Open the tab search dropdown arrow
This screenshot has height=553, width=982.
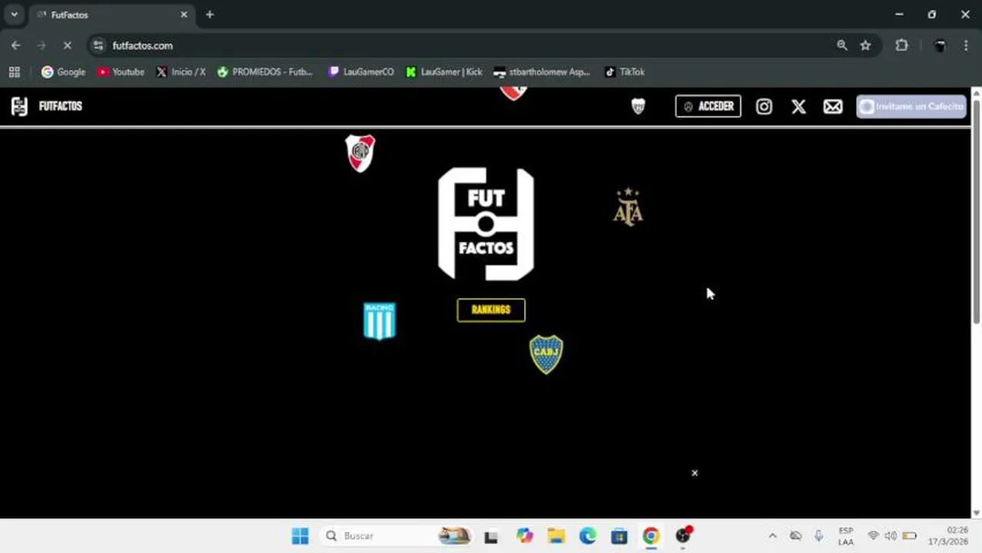(x=14, y=15)
